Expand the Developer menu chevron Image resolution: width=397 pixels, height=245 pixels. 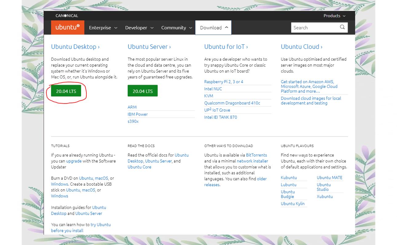pyautogui.click(x=152, y=28)
